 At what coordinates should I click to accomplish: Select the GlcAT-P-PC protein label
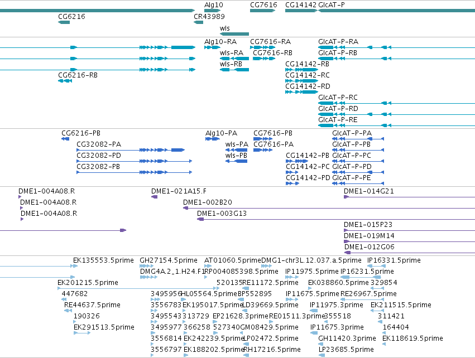(x=352, y=156)
